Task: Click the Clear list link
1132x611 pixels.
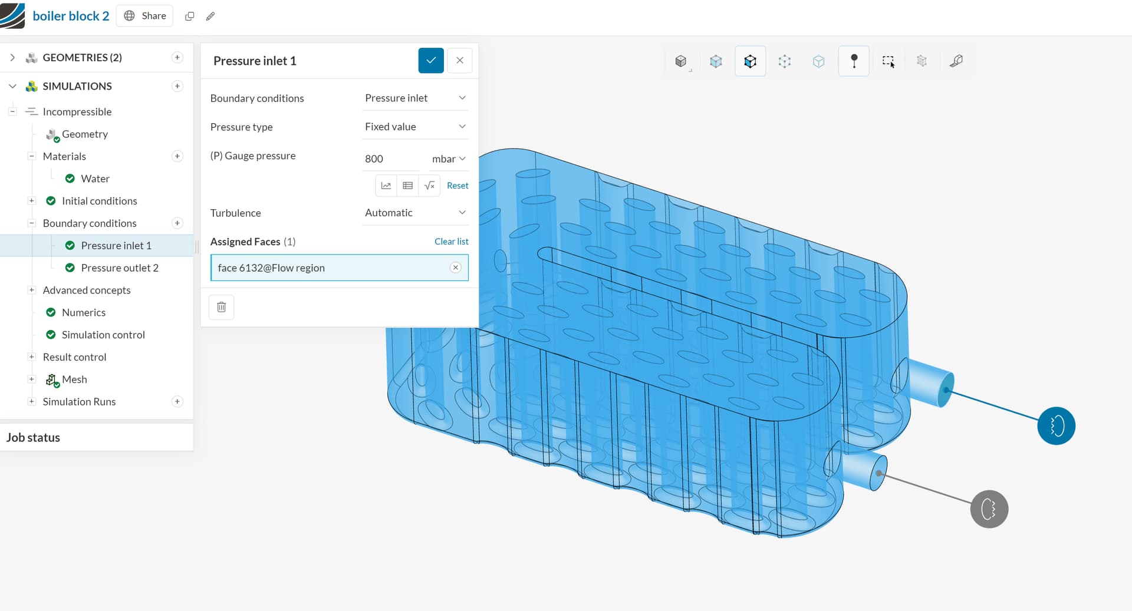Action: pos(451,242)
